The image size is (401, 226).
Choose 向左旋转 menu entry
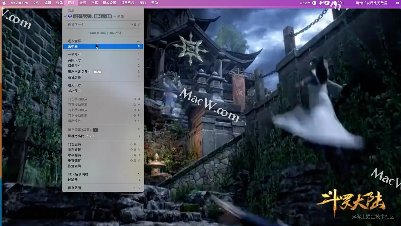coord(103,144)
